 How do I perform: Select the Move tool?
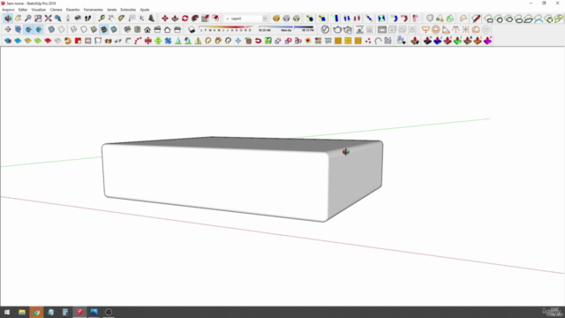tap(165, 19)
